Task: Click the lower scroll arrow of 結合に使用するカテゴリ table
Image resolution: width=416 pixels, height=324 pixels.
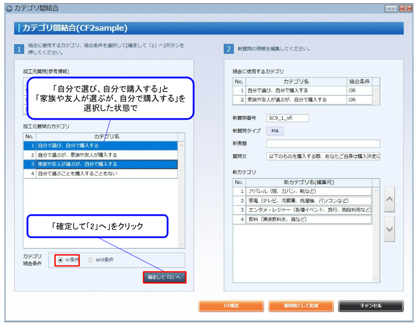Action: [x=375, y=102]
